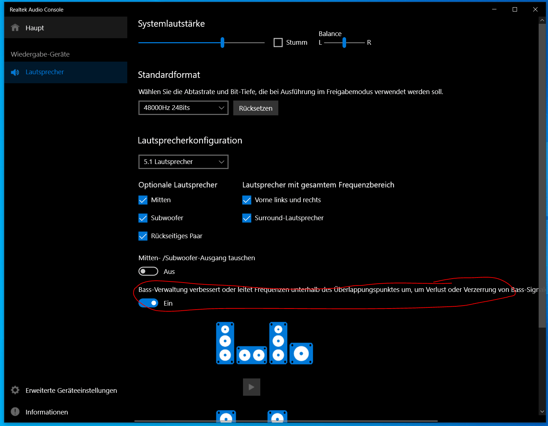The image size is (548, 426).
Task: Click the front left tower speaker icon
Action: coord(225,343)
